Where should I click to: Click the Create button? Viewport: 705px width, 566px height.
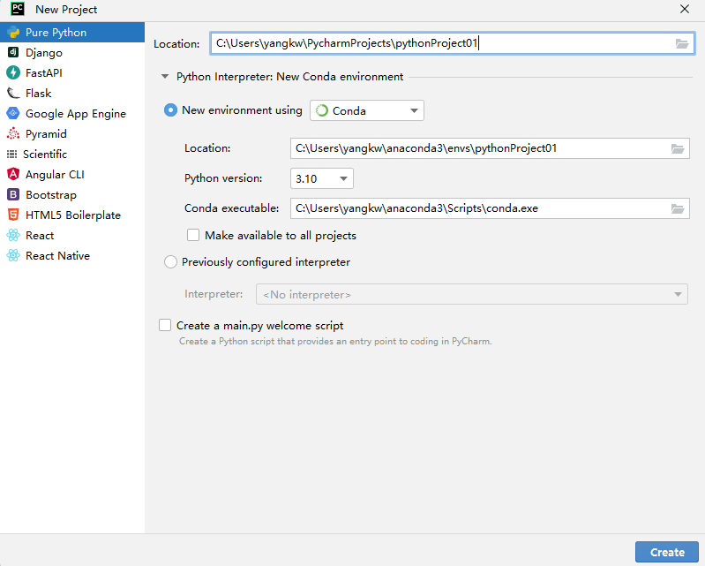[x=667, y=552]
